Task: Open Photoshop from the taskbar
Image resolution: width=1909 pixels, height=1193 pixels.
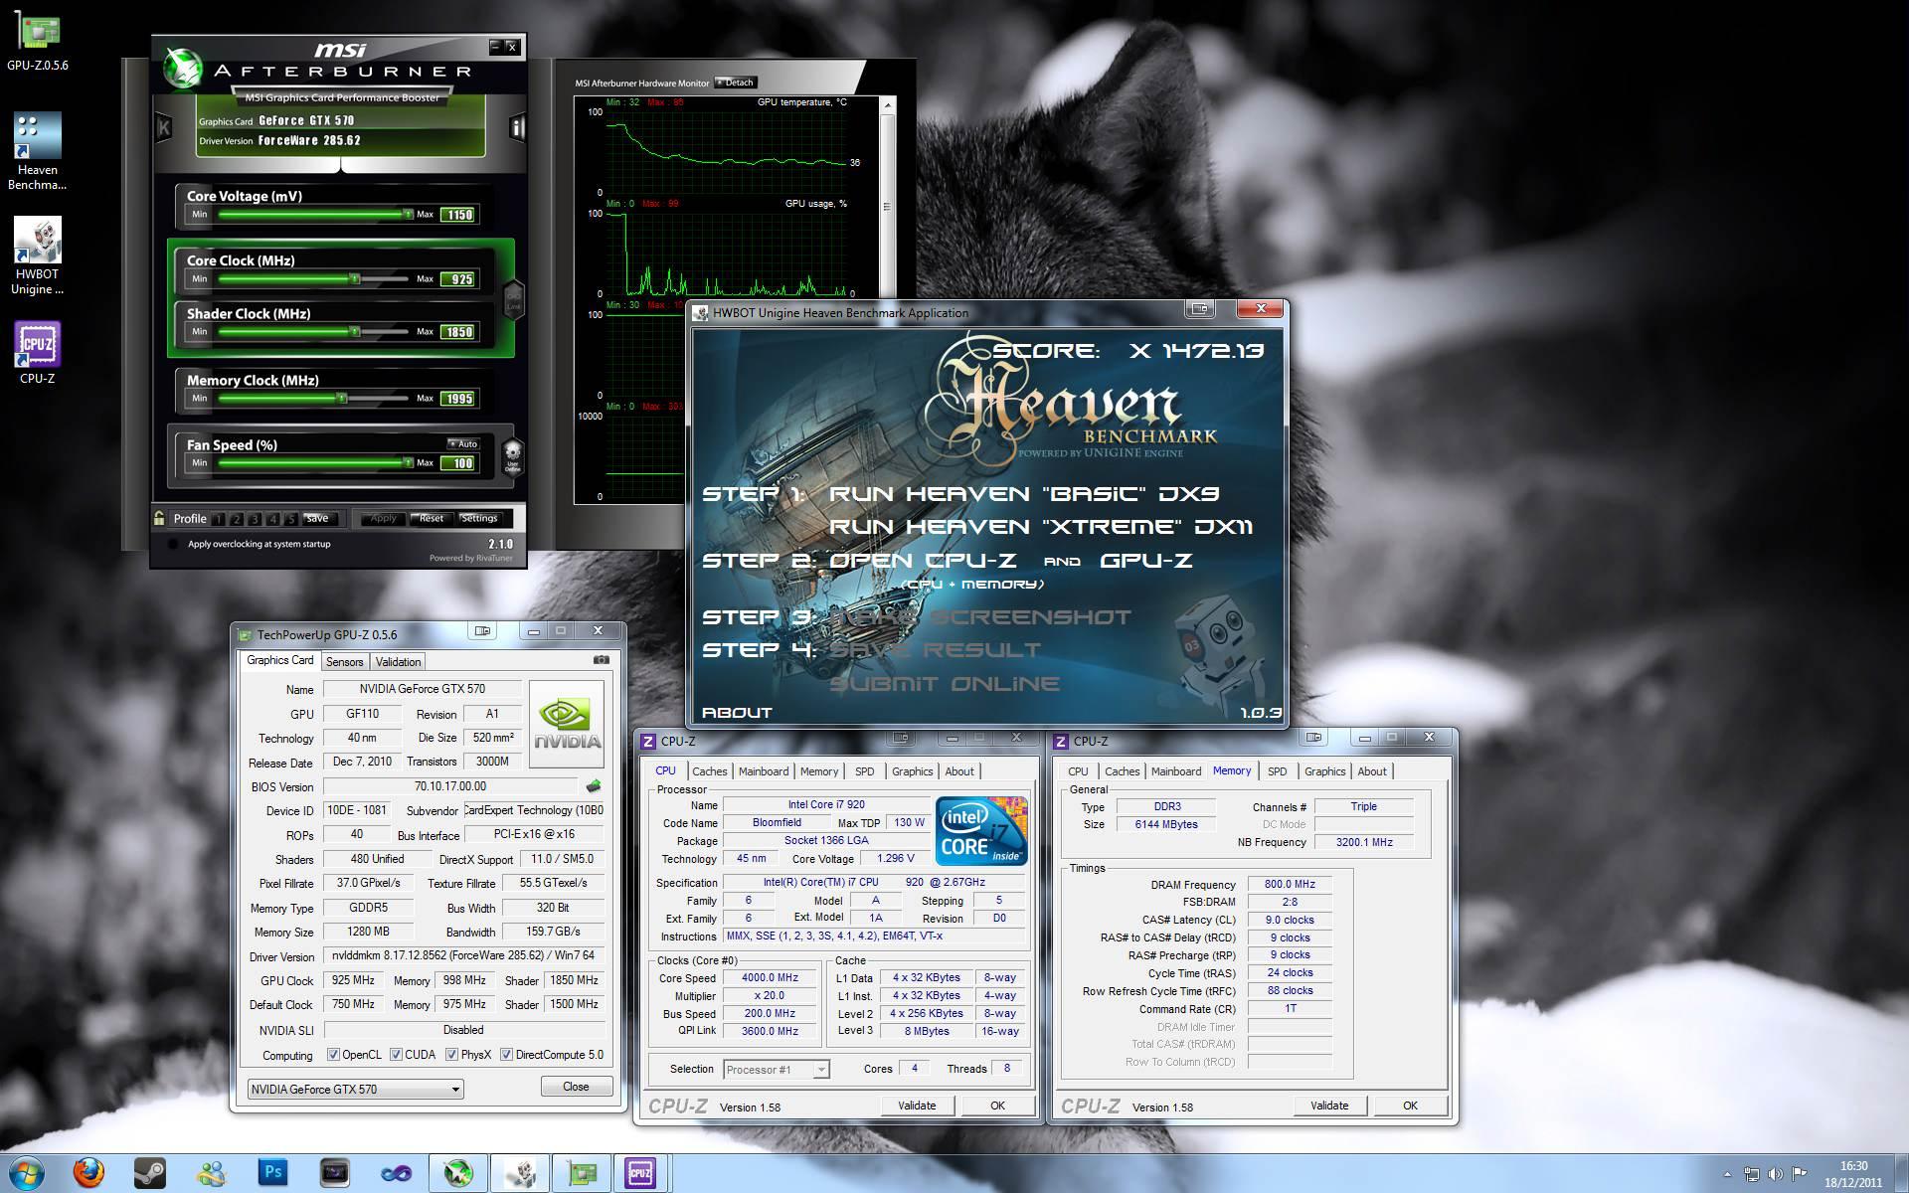Action: click(273, 1174)
